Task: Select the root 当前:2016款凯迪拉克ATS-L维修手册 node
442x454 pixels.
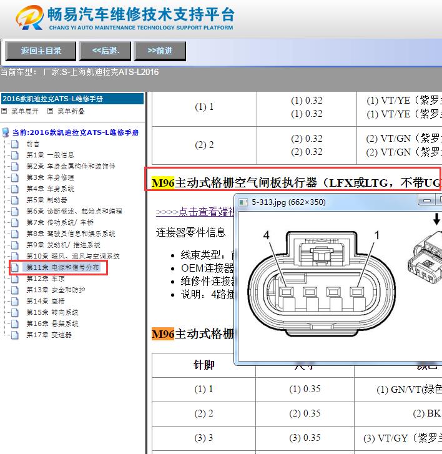Action: point(76,132)
